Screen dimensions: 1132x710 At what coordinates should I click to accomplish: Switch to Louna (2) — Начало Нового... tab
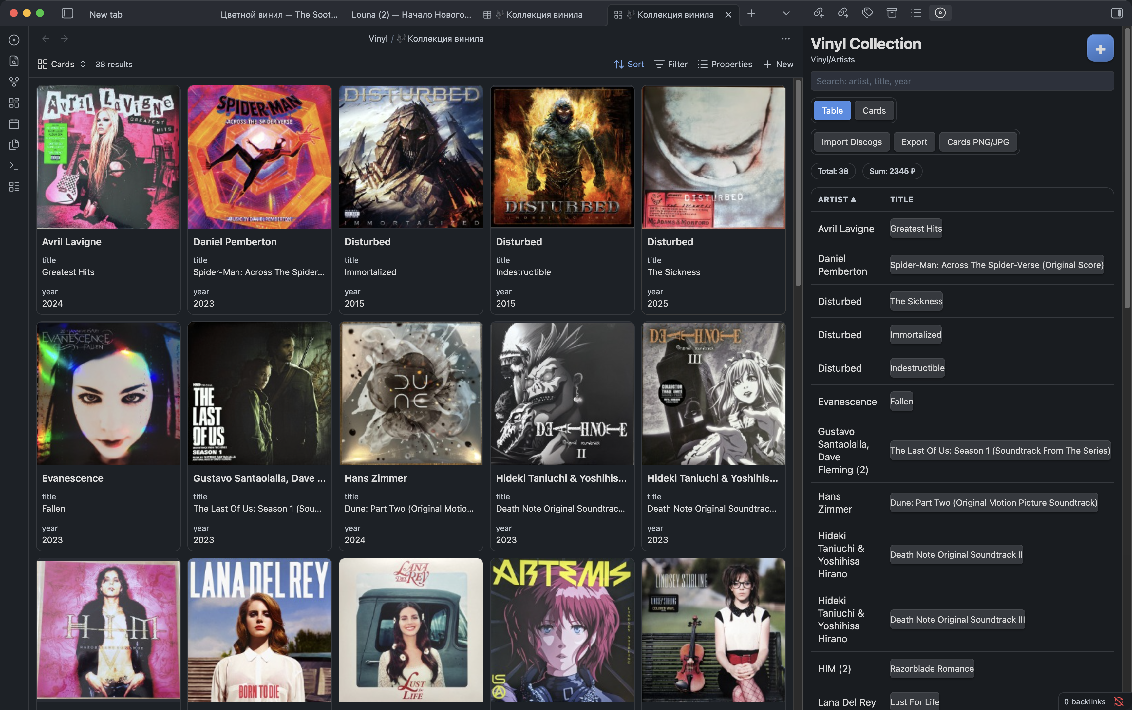click(411, 14)
